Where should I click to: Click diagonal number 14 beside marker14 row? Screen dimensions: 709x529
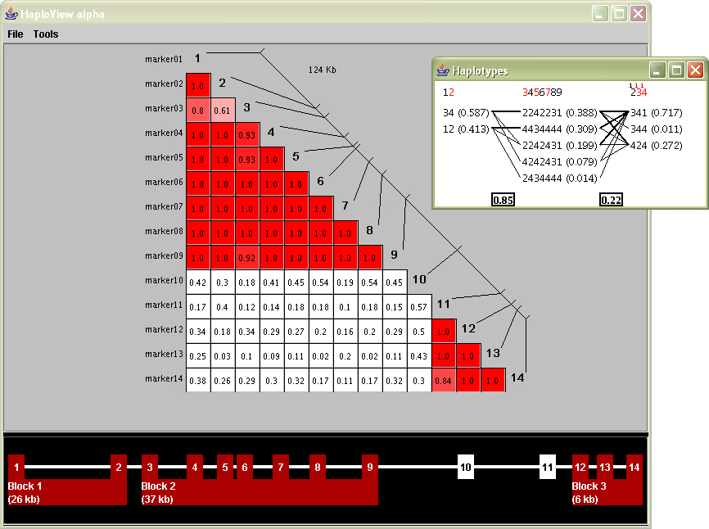pyautogui.click(x=517, y=378)
